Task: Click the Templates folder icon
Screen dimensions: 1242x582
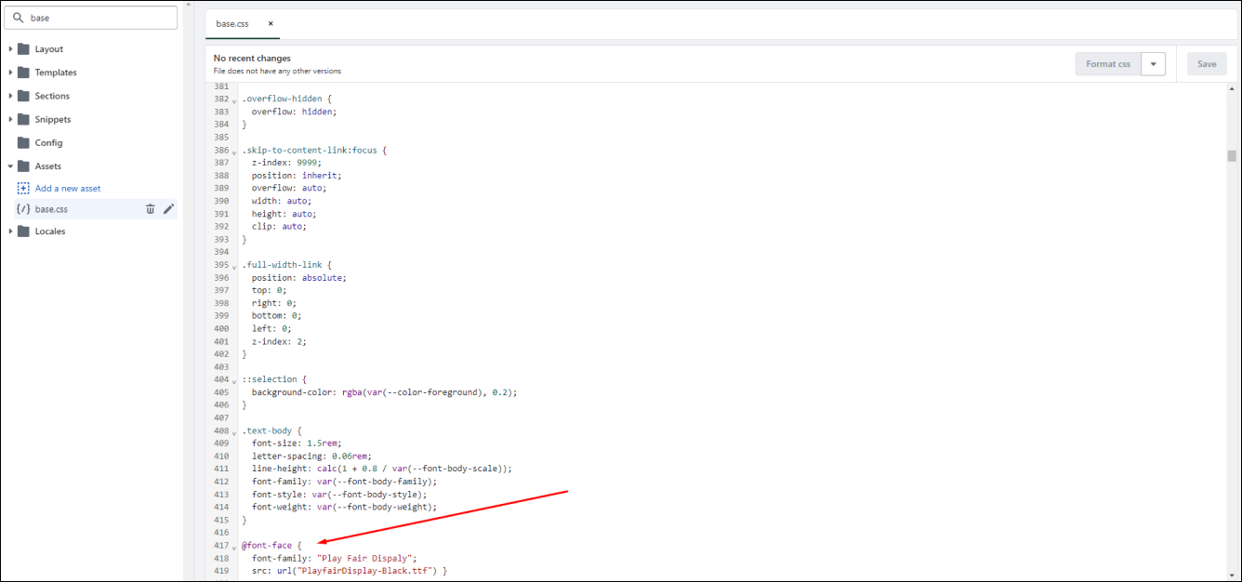Action: tap(23, 73)
